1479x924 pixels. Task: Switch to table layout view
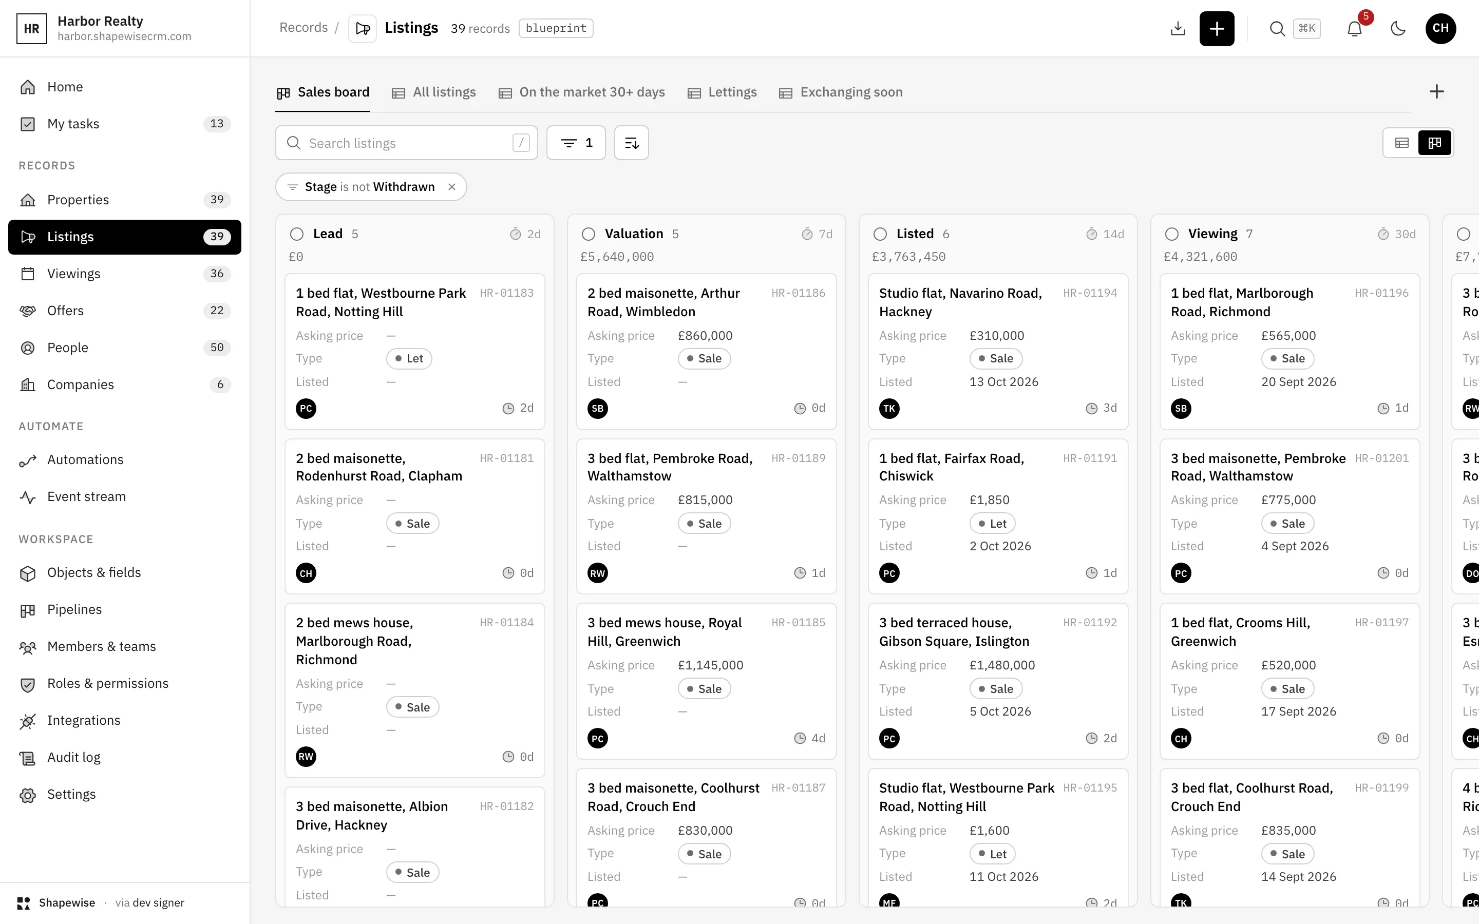[1402, 143]
